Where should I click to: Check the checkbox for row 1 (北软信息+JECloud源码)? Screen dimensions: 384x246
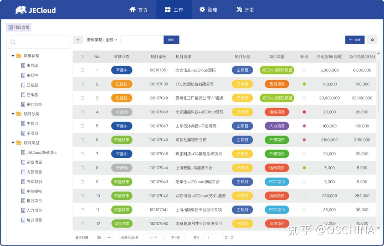tap(83, 70)
